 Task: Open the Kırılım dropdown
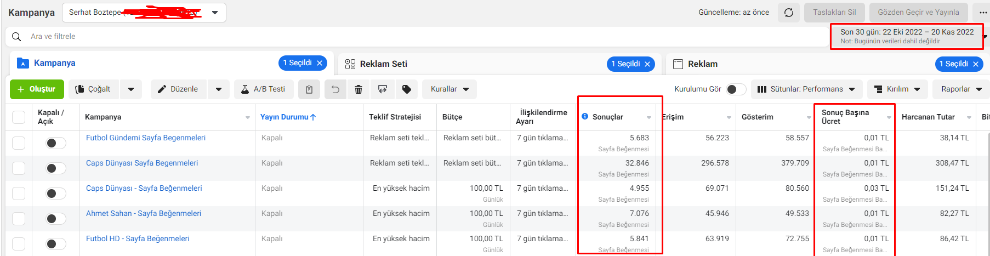pyautogui.click(x=897, y=89)
